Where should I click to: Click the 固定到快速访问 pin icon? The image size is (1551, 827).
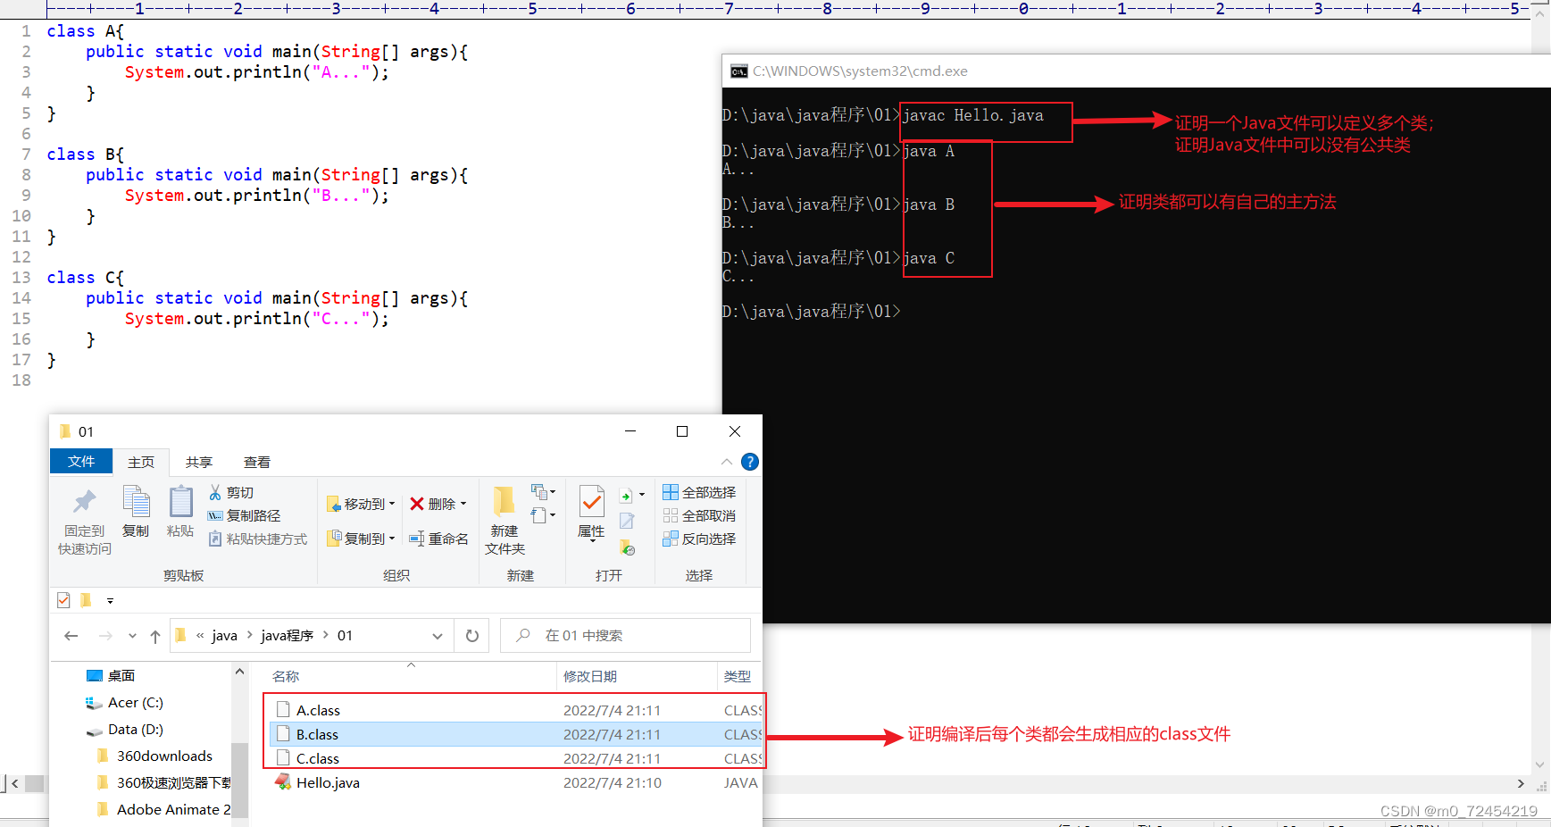(x=85, y=502)
